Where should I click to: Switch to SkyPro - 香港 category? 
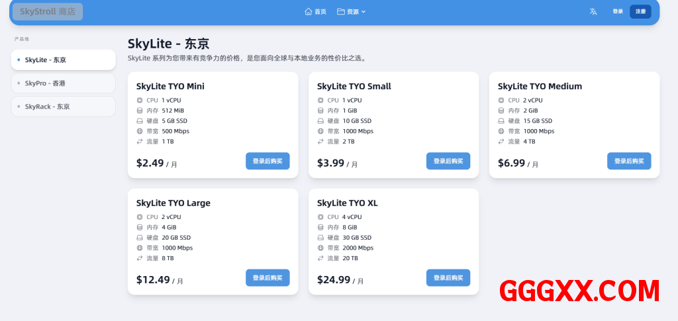click(63, 83)
